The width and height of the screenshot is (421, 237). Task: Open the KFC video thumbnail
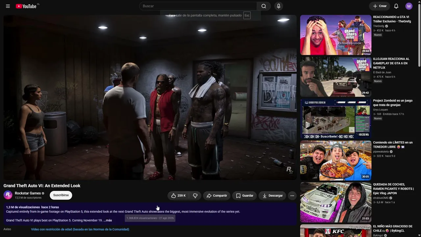tap(336, 231)
